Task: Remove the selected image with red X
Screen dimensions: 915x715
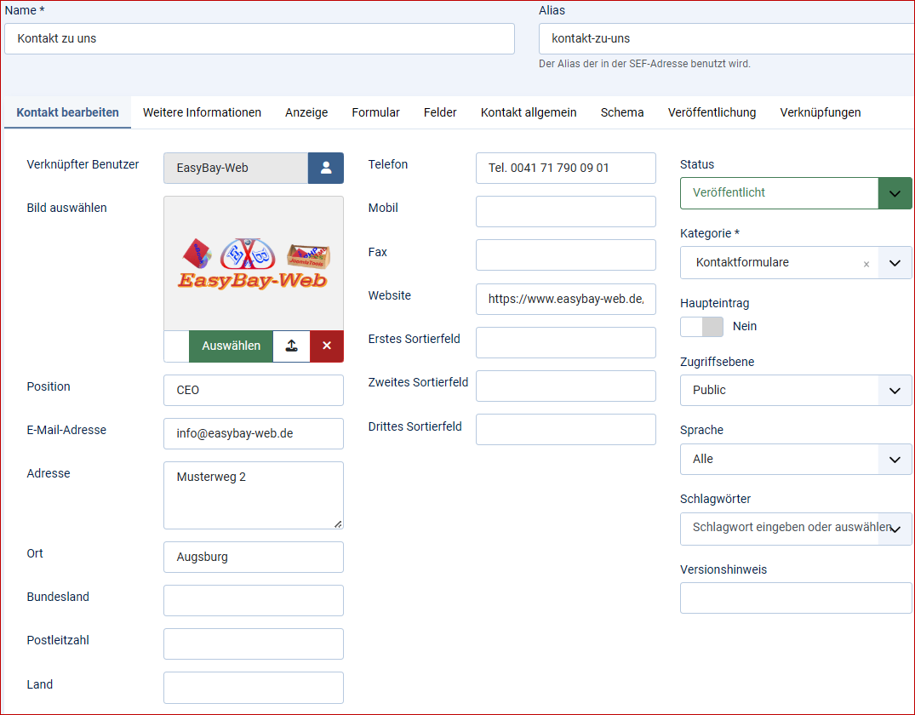Action: pyautogui.click(x=327, y=346)
